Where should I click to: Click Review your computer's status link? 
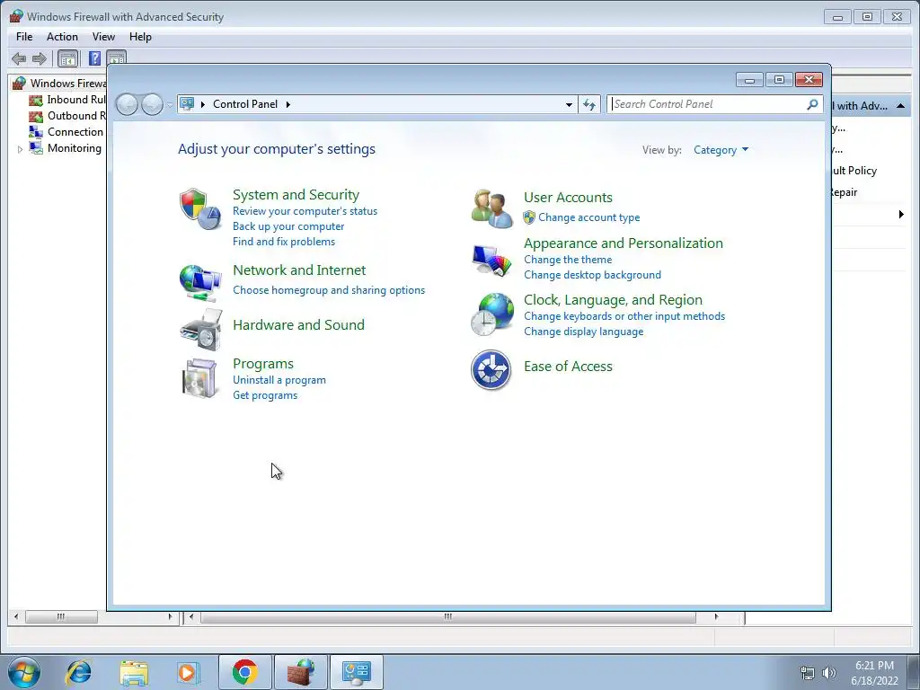point(305,211)
